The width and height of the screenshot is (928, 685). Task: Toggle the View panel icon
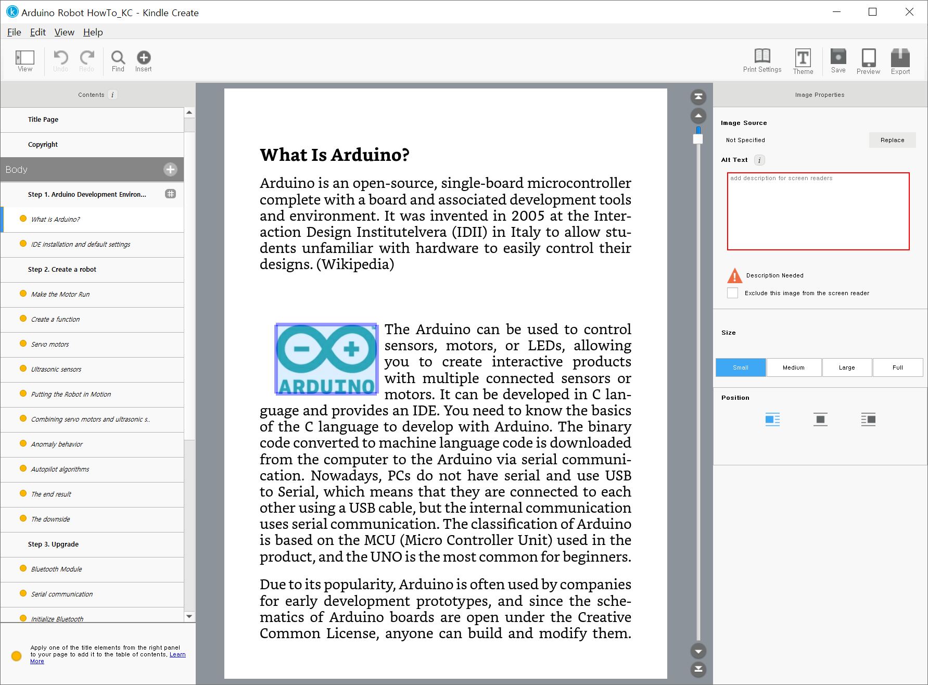pyautogui.click(x=24, y=61)
